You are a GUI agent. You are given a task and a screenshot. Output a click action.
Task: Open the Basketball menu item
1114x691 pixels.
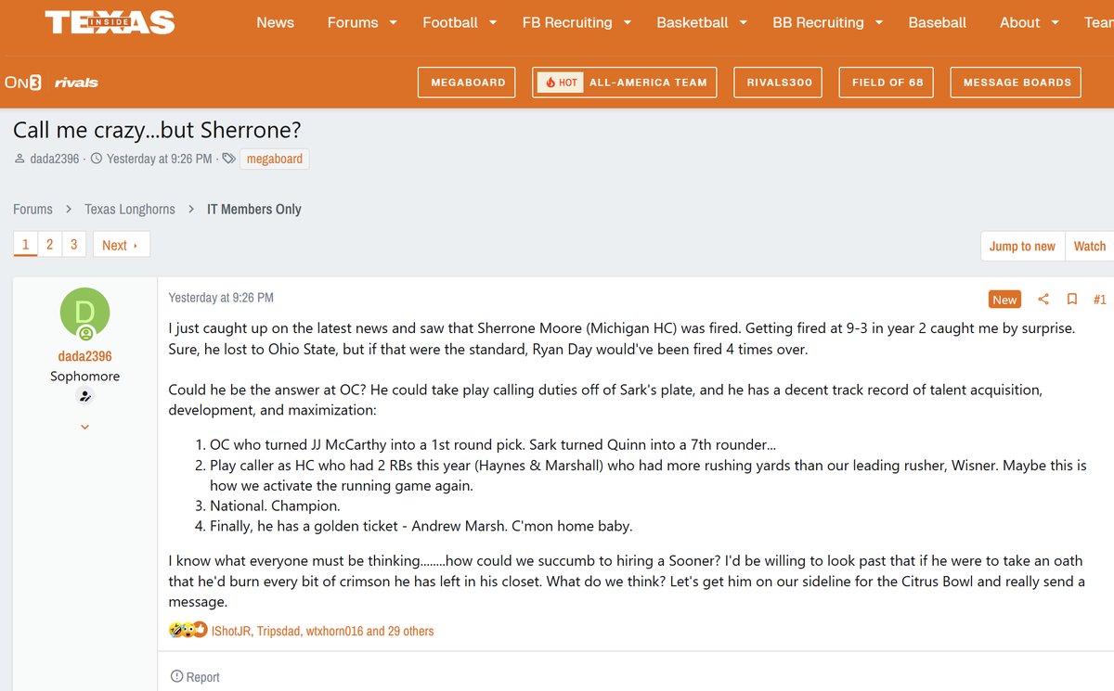(x=693, y=22)
